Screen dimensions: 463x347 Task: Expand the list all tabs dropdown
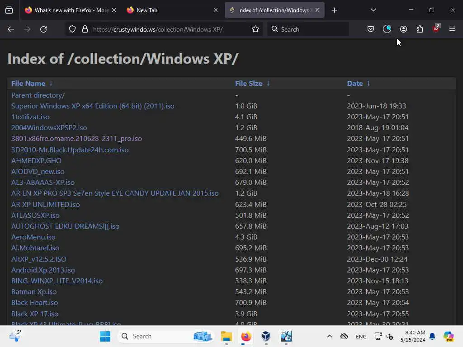(373, 10)
